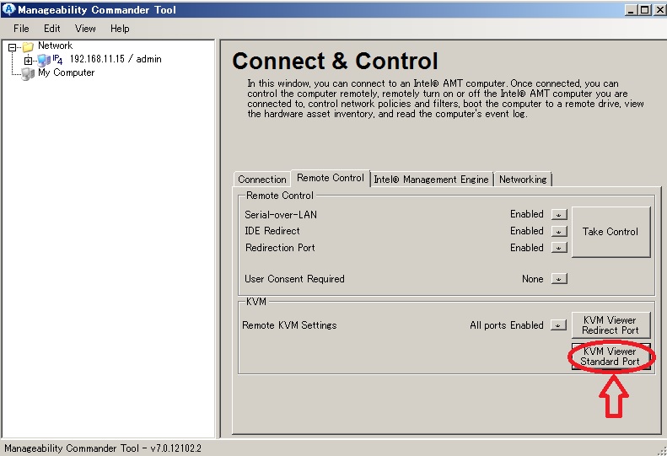Minimize the Manageability Commander window
Image resolution: width=667 pixels, height=456 pixels.
click(x=631, y=9)
